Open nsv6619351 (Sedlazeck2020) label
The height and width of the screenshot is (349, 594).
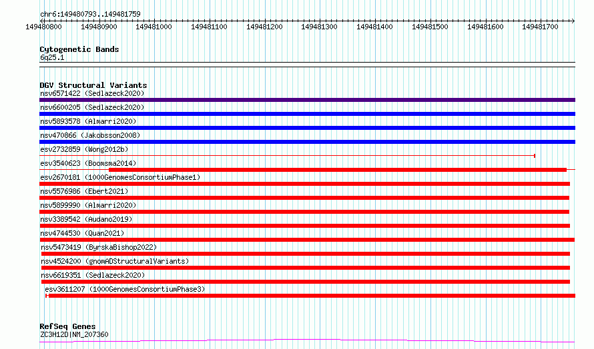pyautogui.click(x=93, y=275)
